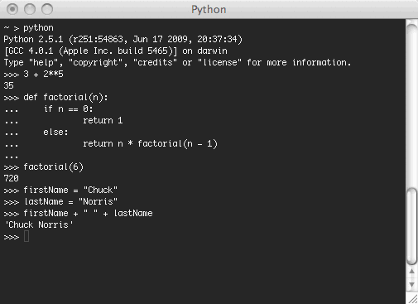418x304 pixels.
Task: Click empty scrollbar track above the thumb
Action: pyautogui.click(x=412, y=105)
